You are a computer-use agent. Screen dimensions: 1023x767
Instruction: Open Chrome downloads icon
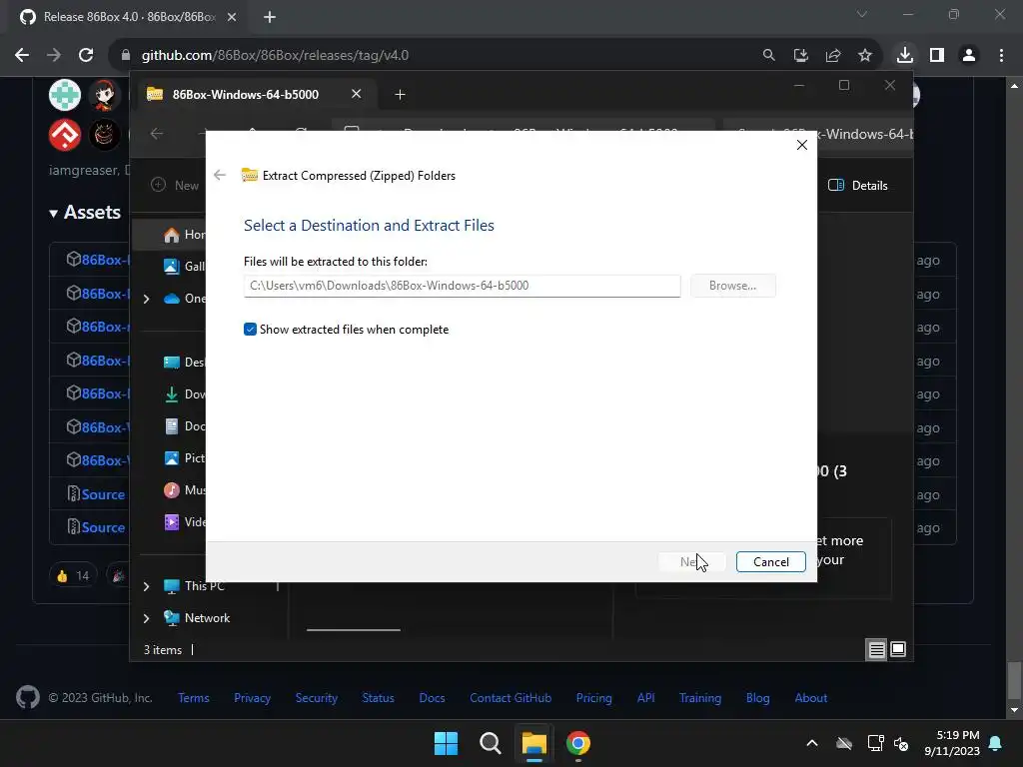(904, 55)
